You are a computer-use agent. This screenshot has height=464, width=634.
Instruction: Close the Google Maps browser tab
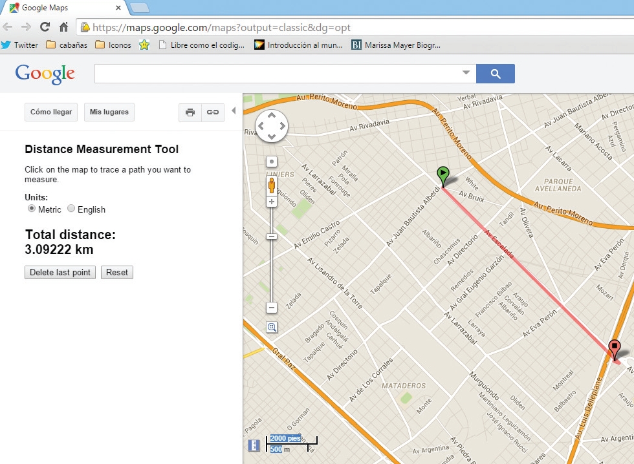click(x=118, y=8)
